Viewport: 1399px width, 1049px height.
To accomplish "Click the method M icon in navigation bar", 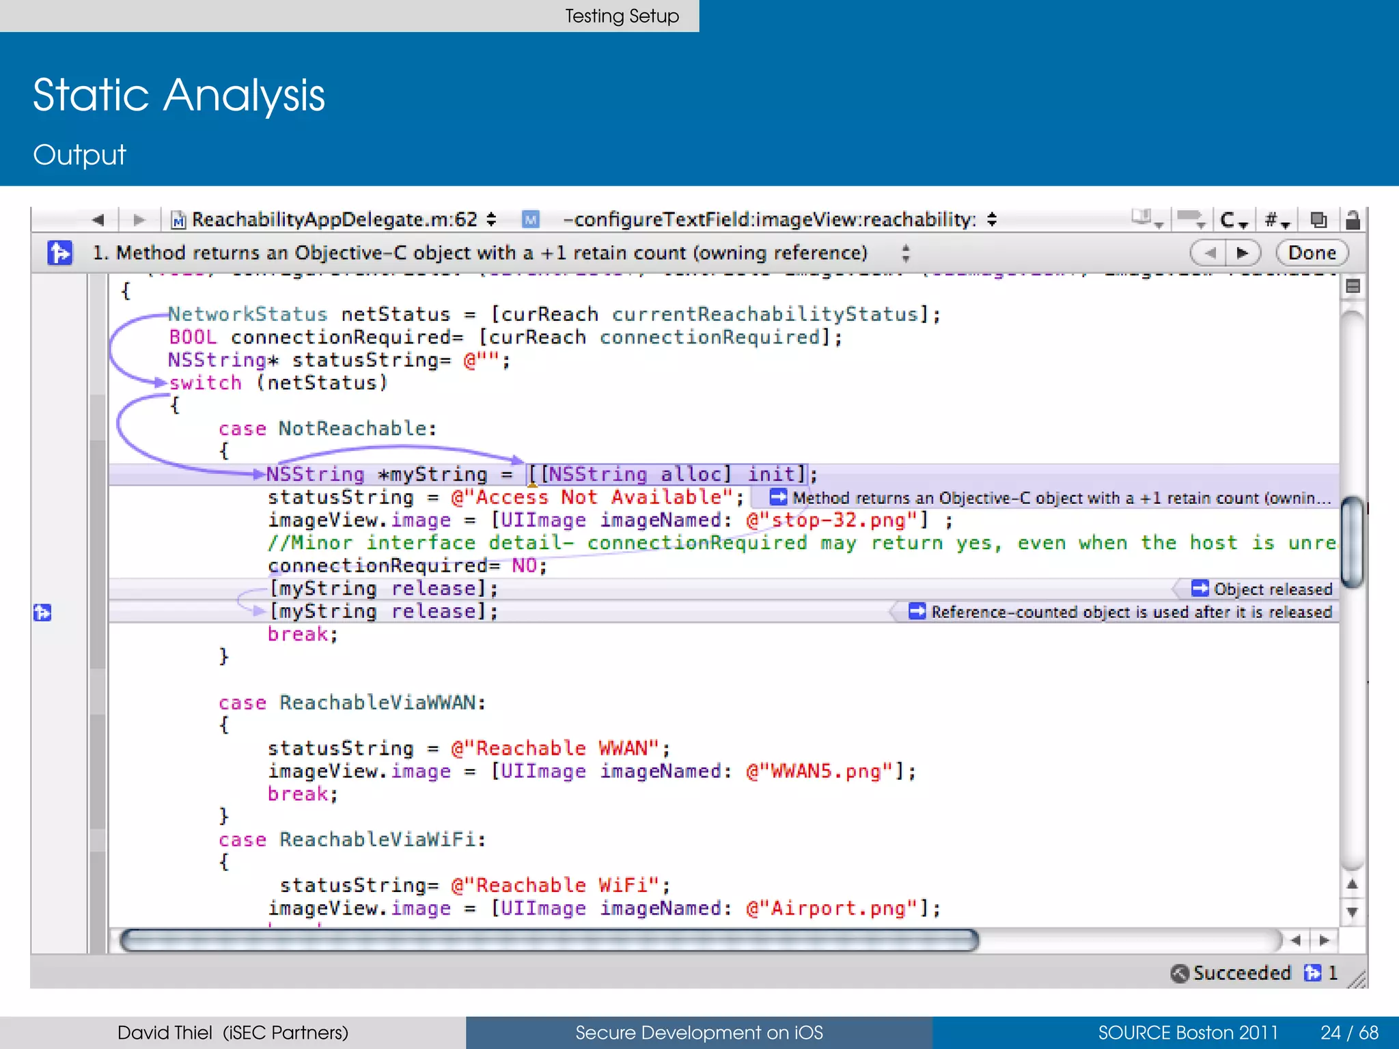I will coord(531,219).
